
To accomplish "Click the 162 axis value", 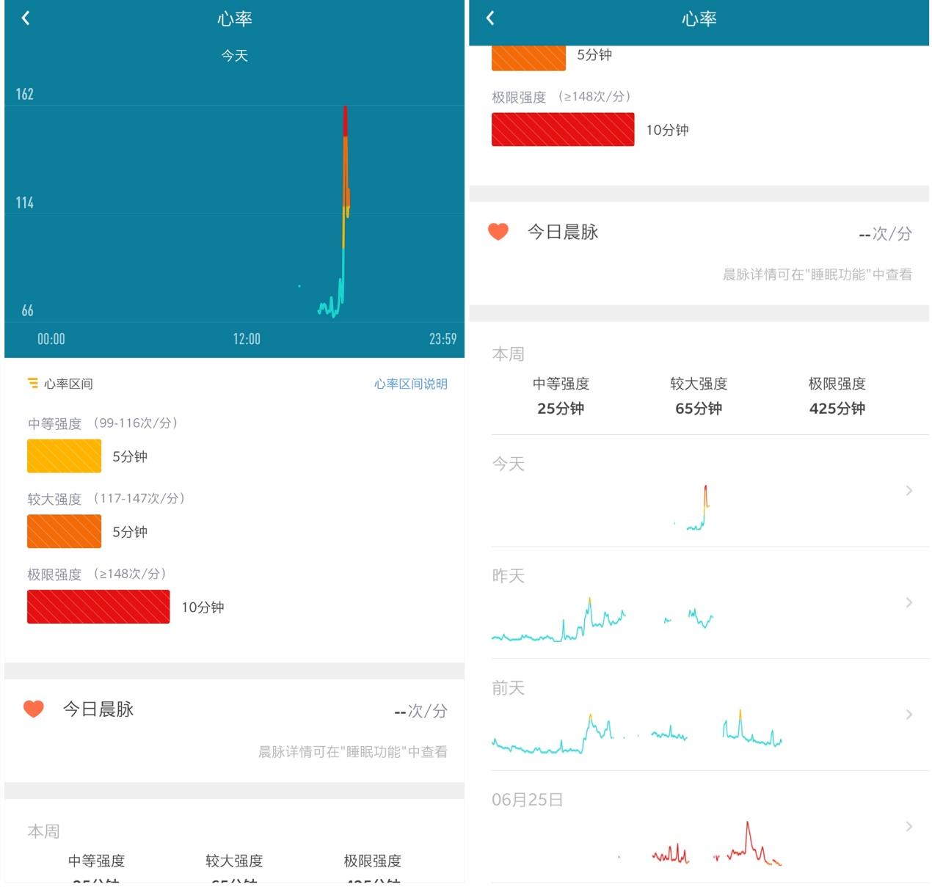I will tap(25, 94).
